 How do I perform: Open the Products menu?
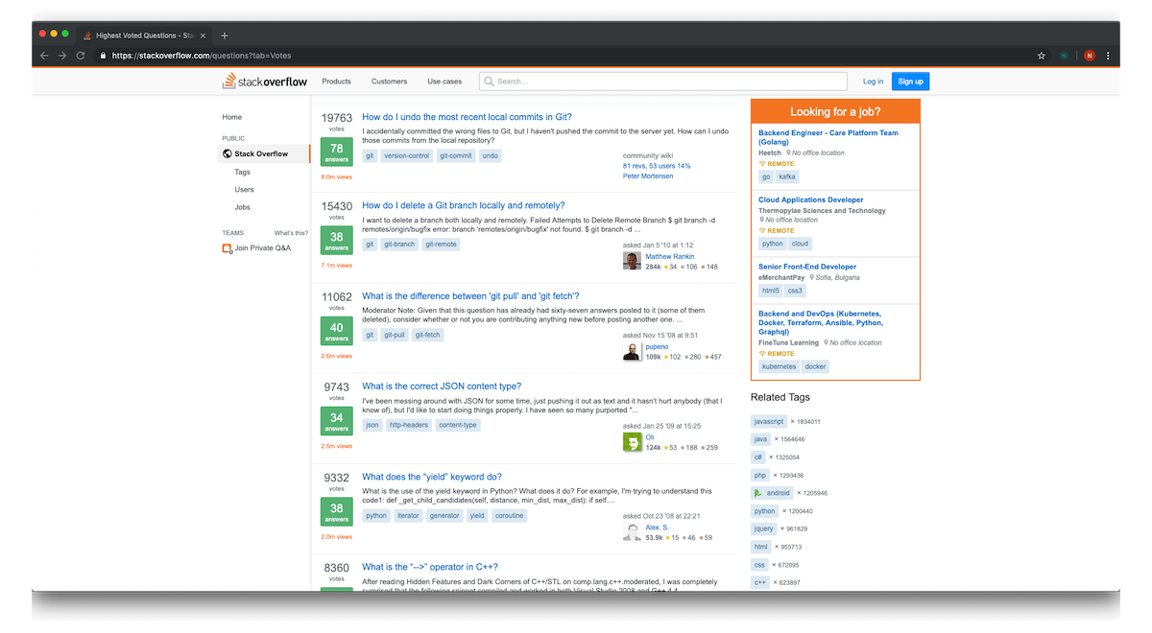click(336, 82)
